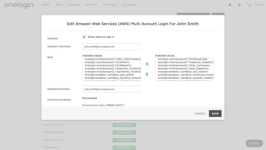
Task: Click the OneLogin logo
Action: [x=19, y=5]
